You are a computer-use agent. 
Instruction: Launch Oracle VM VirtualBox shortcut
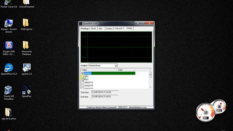click(x=9, y=93)
